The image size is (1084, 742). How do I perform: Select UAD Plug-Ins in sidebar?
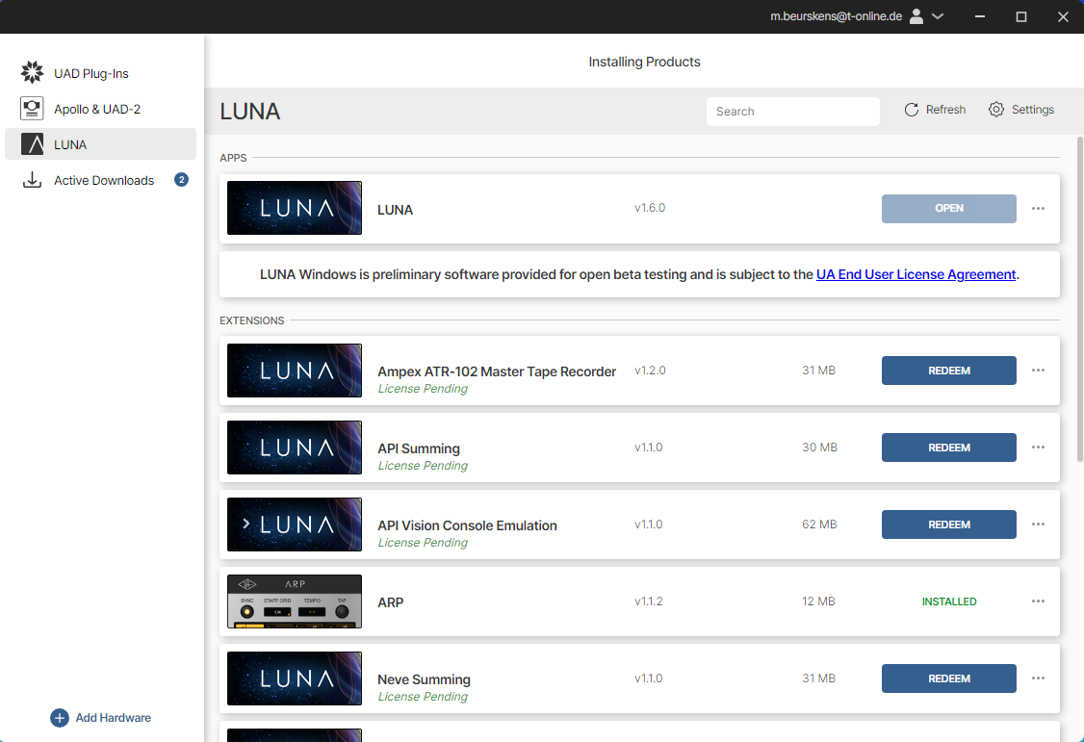point(100,72)
